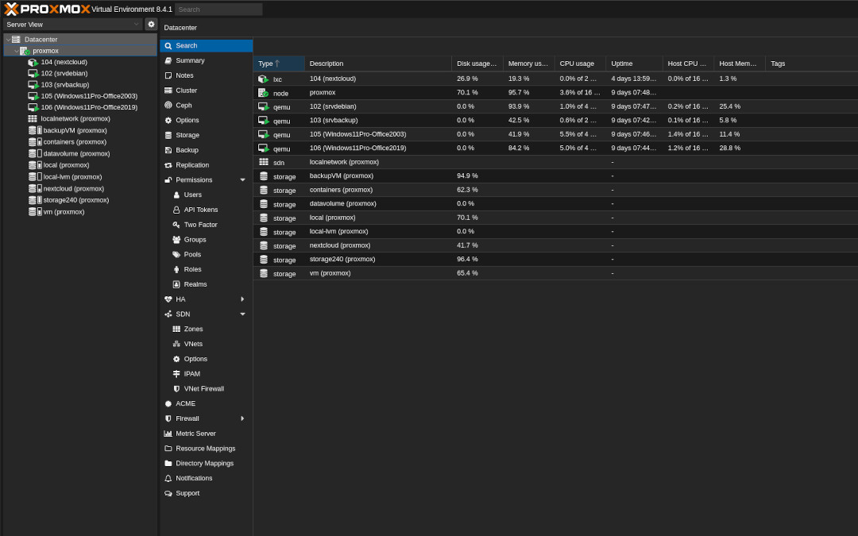Select the datavolume (proxmox) table row

point(555,203)
